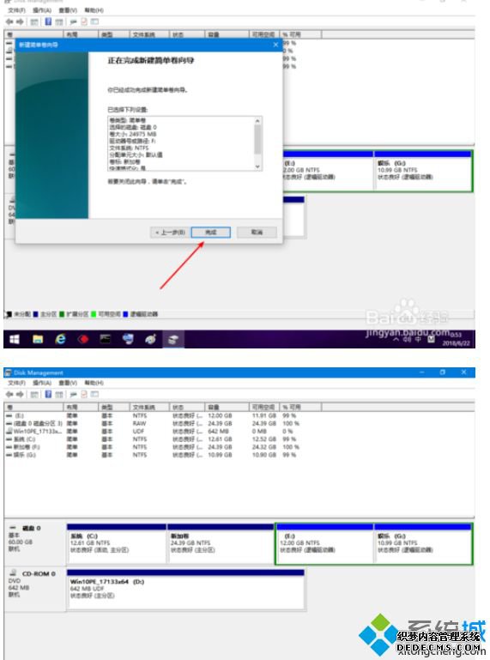Screen dimensions: 490x660
Task: Click 完成 (Finish) in the new simple volume wizard
Action: (211, 233)
